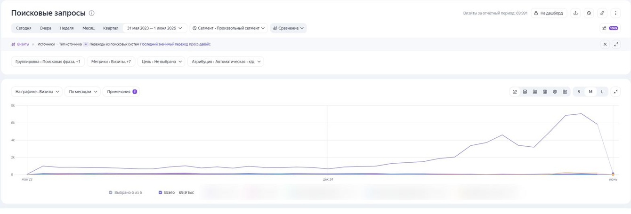Viewport: 631px width, 214px height.
Task: Expand the Атрибуция • Автоматическая dropdown
Action: click(x=226, y=62)
